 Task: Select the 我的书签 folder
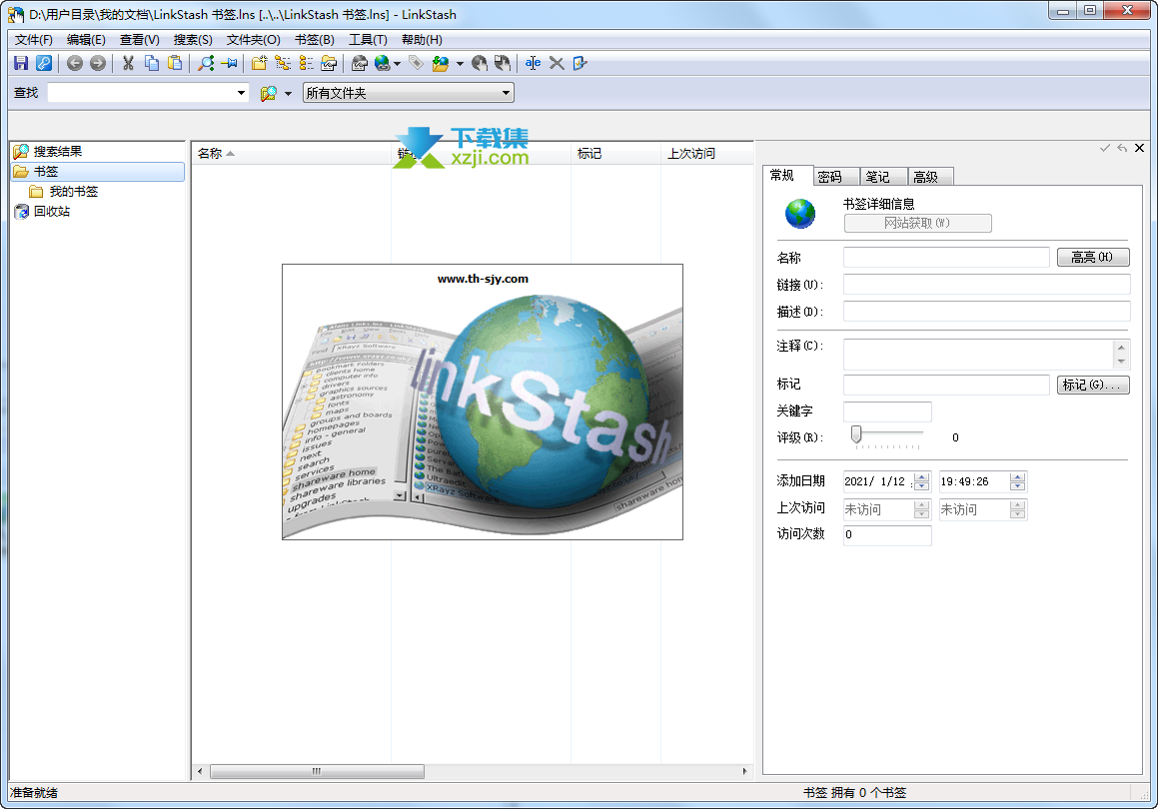73,191
